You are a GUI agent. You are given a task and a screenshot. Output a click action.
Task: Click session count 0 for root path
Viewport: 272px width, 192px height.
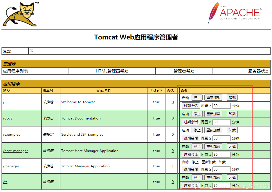pos(173,102)
